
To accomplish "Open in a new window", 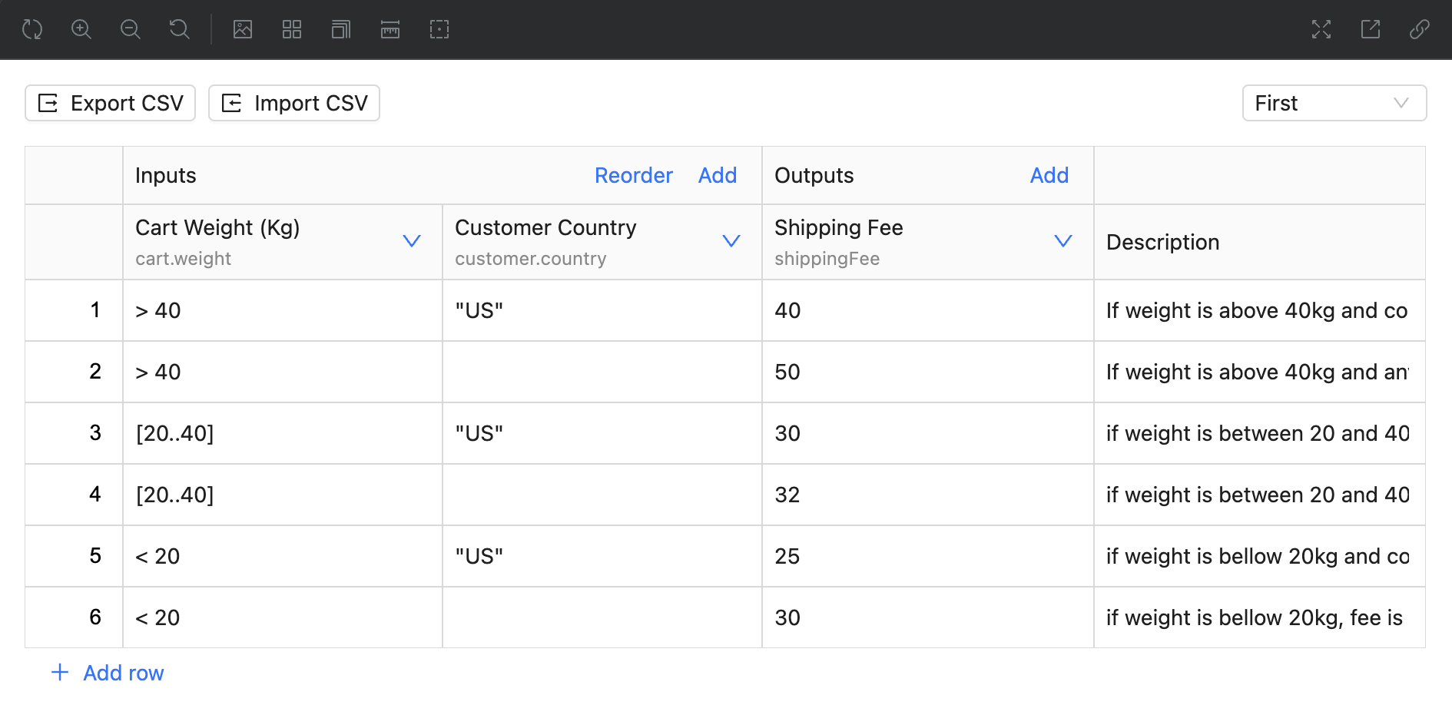I will tap(1371, 29).
